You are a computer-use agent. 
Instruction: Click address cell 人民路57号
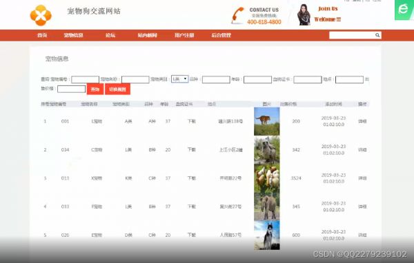(230, 235)
